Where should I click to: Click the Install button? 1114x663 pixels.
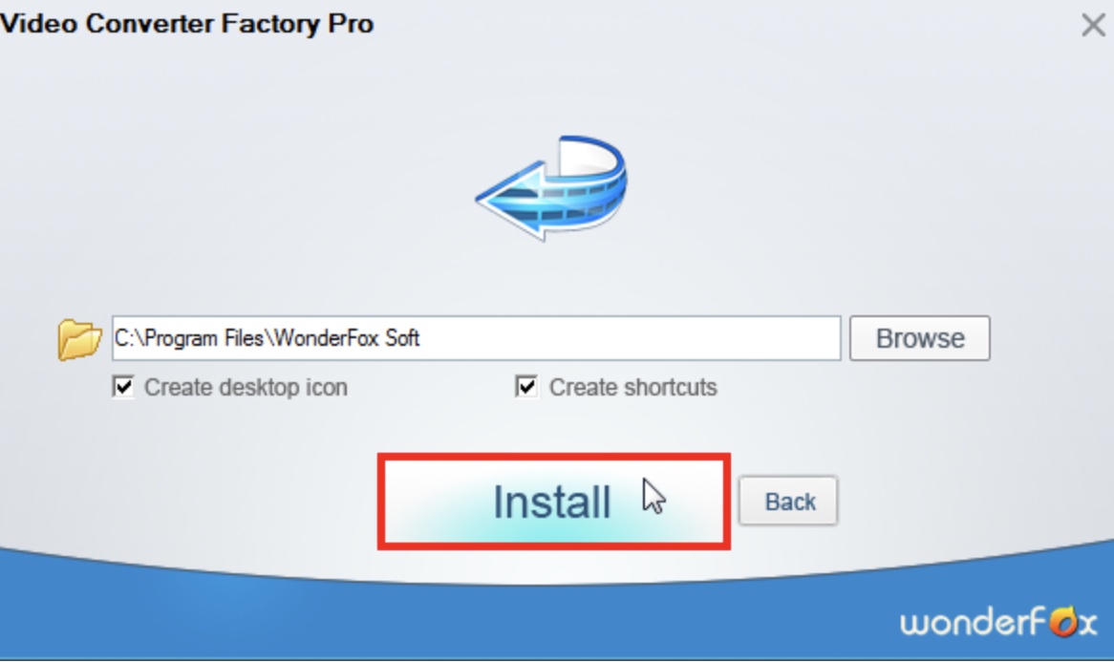553,502
